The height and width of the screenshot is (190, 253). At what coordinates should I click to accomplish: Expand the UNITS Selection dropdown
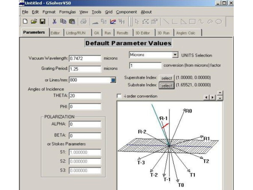[x=175, y=55]
